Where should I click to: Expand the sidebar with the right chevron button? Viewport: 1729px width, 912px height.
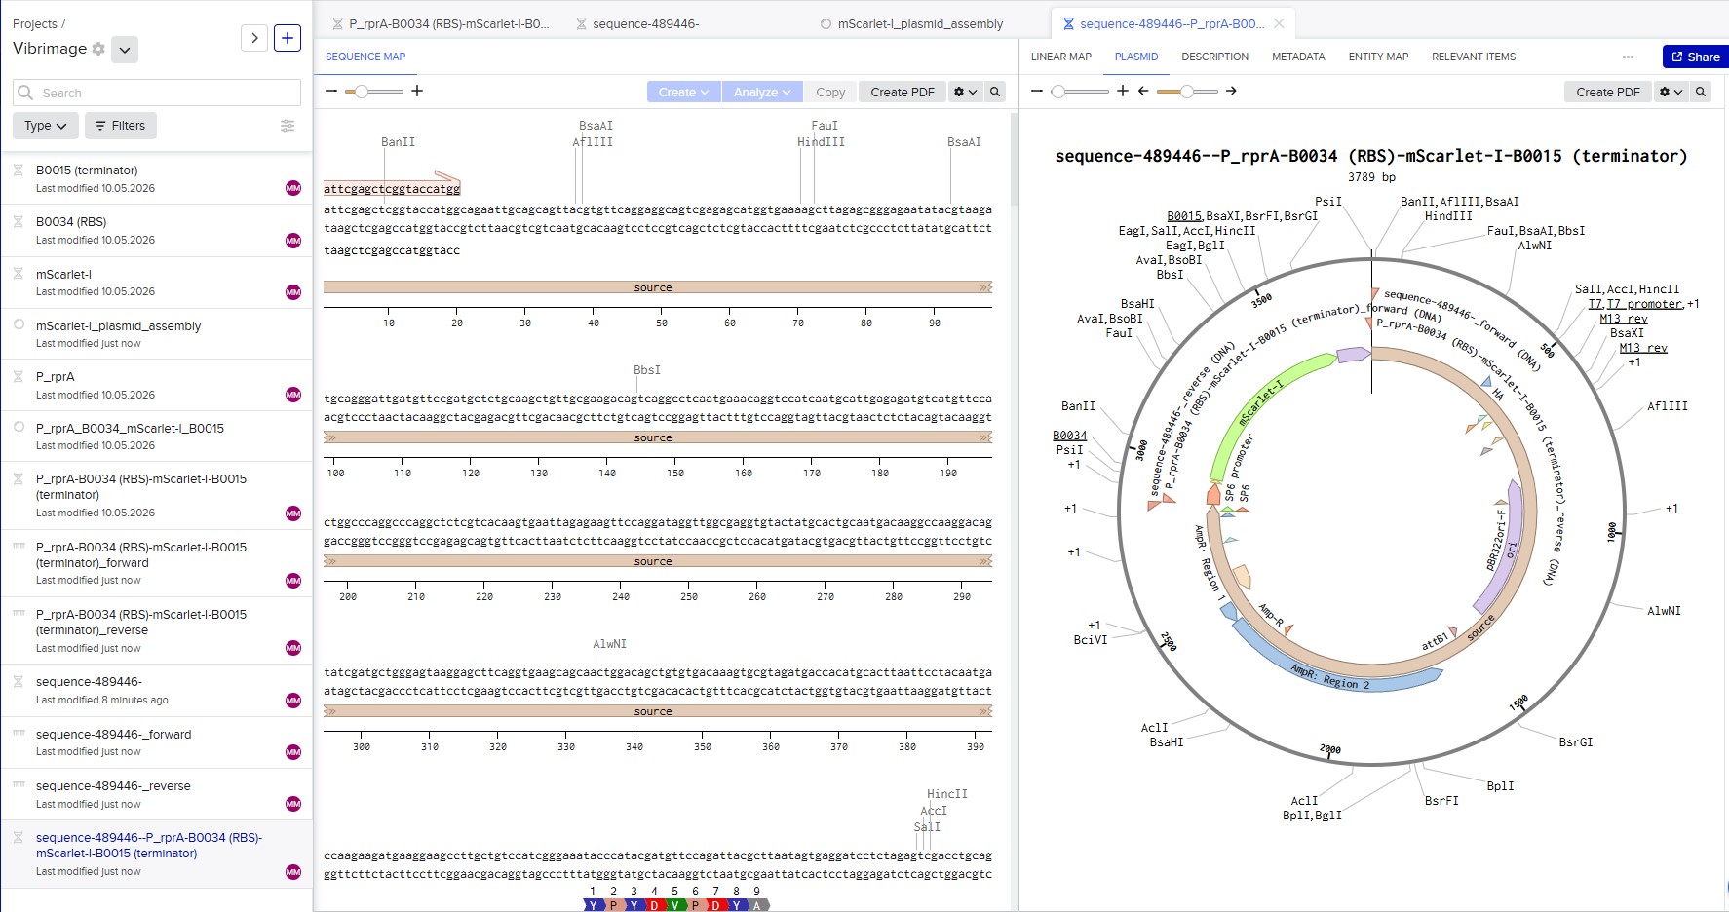254,38
